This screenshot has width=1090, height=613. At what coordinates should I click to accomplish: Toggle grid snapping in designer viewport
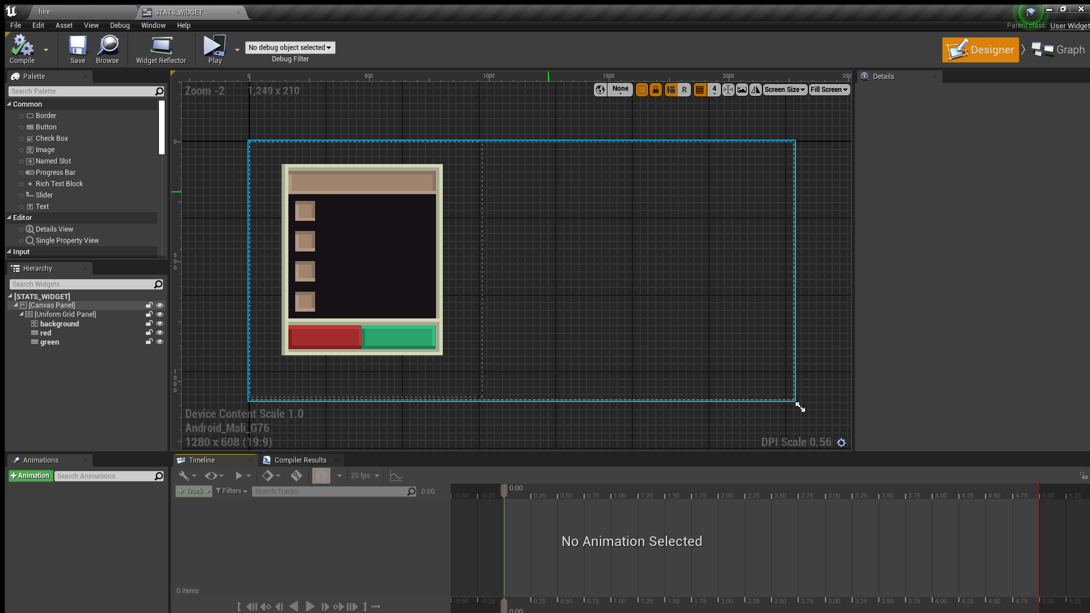(700, 90)
